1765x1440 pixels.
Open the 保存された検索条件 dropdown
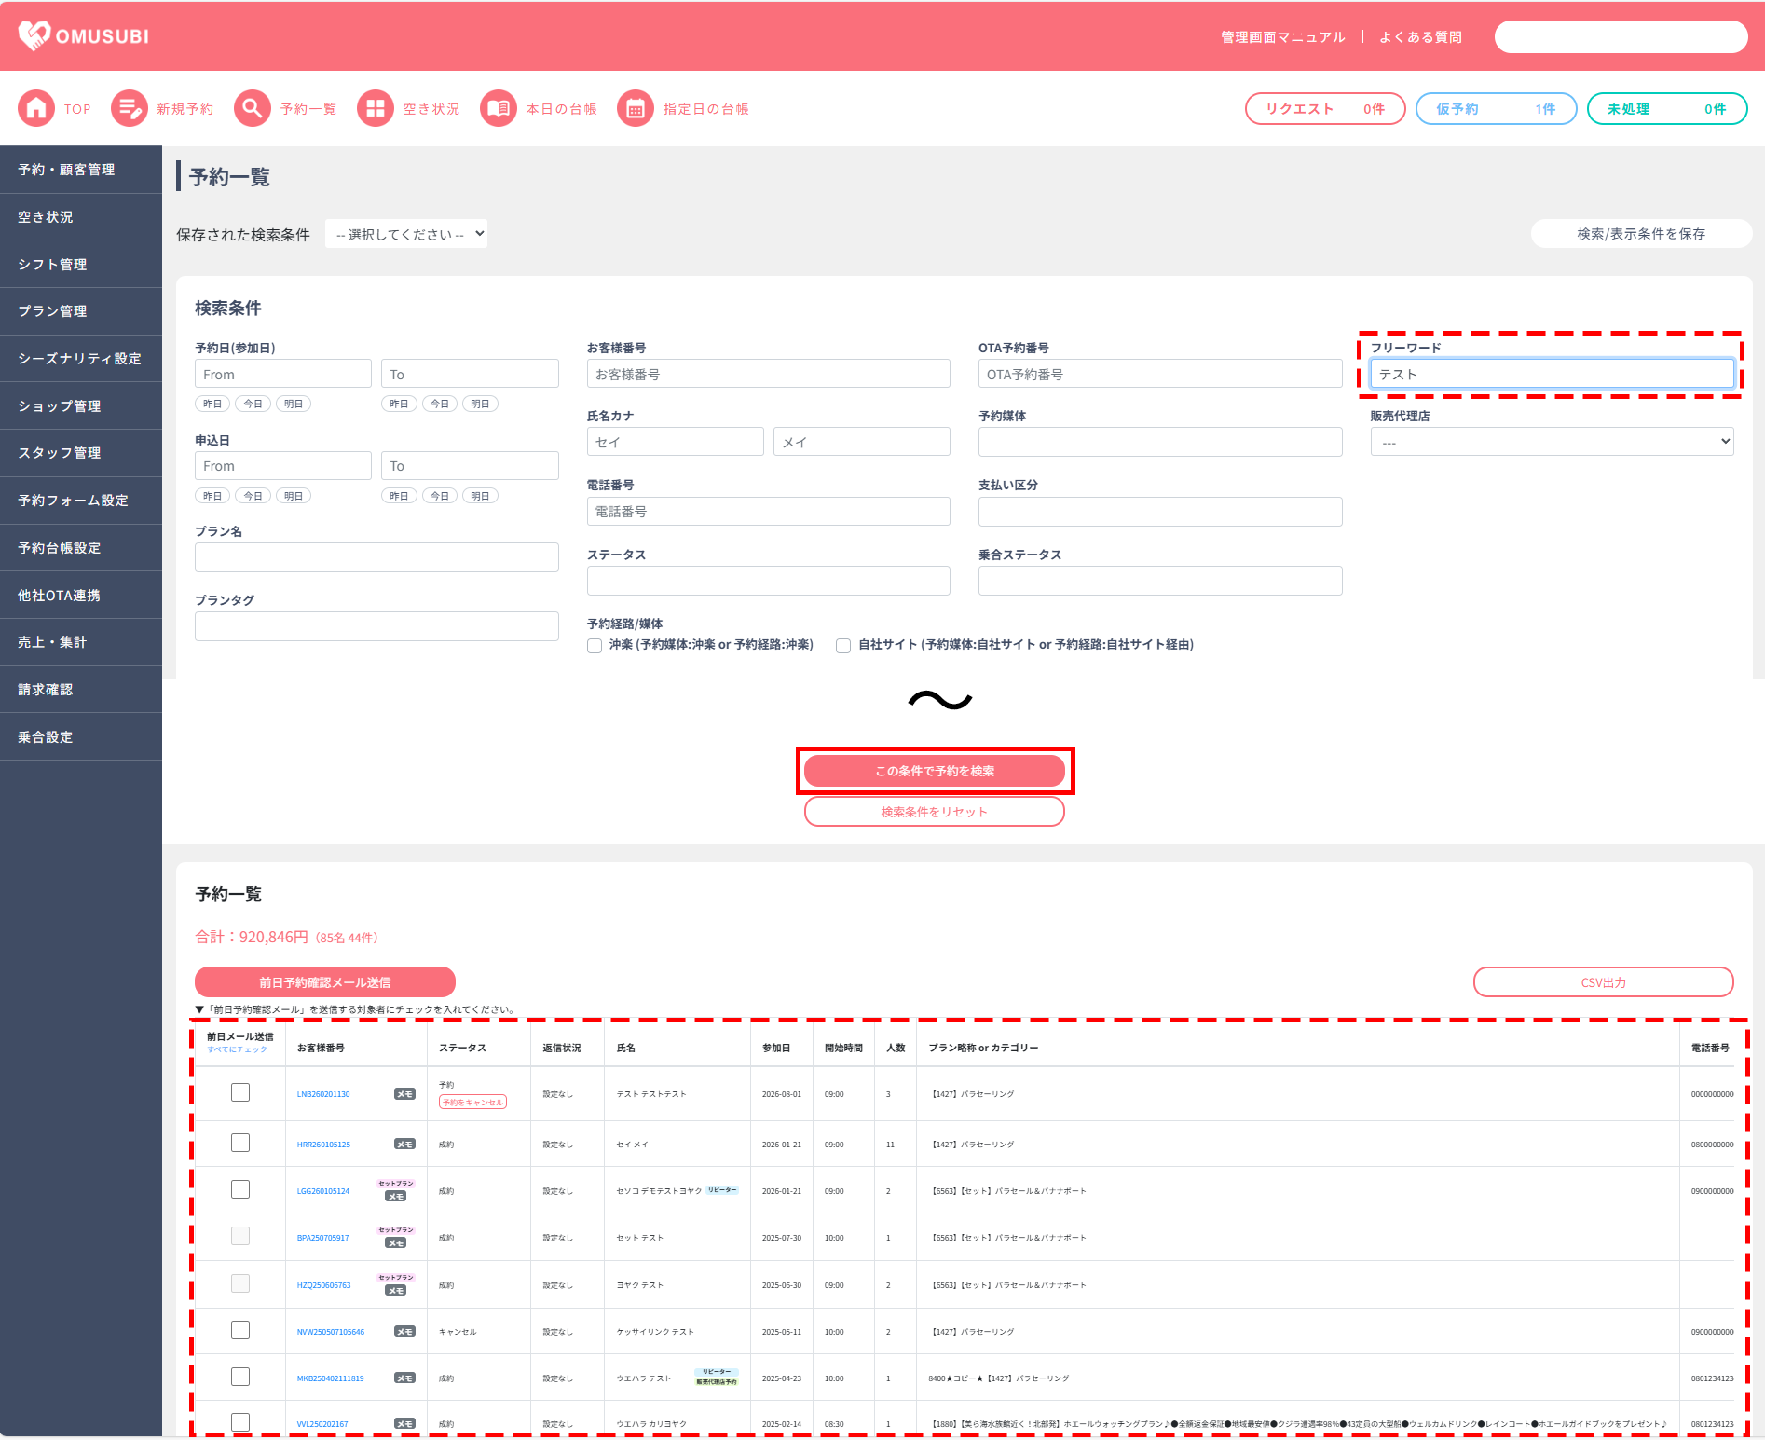(406, 234)
